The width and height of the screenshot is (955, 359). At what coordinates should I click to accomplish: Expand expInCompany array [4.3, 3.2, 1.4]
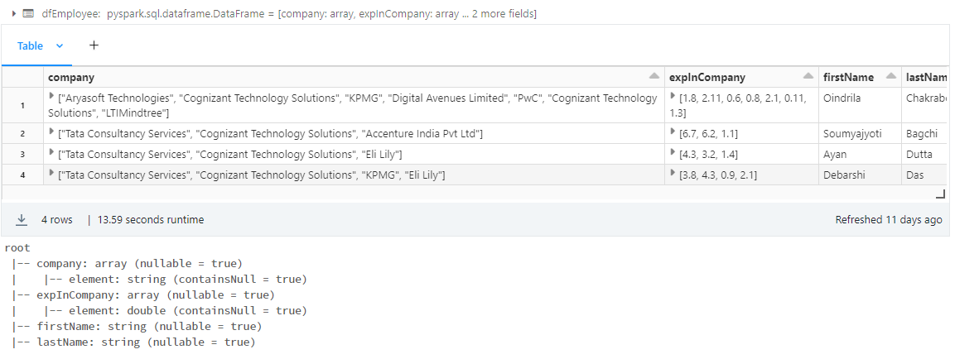point(673,153)
